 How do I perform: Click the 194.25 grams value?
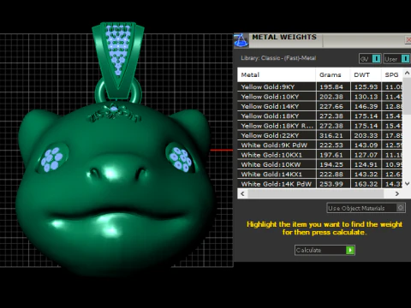[331, 164]
